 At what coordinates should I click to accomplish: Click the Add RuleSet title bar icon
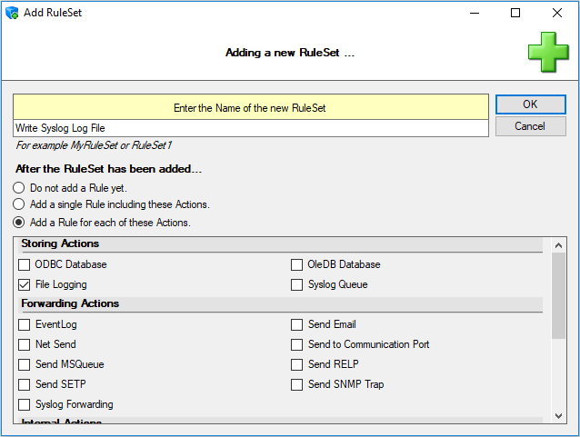(x=12, y=13)
